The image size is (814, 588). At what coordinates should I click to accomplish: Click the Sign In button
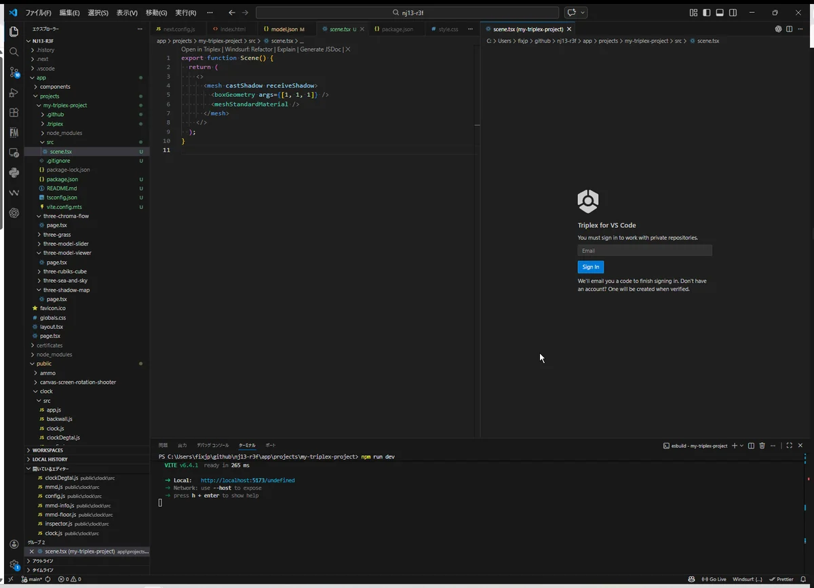(590, 267)
